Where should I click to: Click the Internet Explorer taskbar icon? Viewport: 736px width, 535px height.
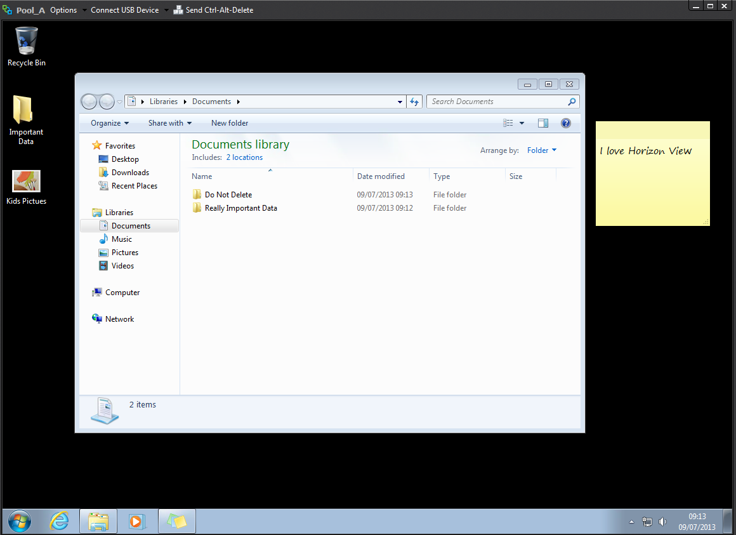point(60,521)
